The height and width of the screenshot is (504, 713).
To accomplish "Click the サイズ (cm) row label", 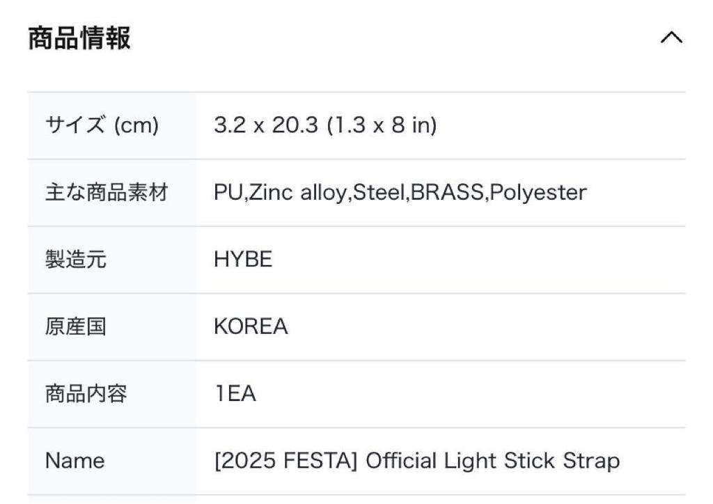I will (102, 125).
